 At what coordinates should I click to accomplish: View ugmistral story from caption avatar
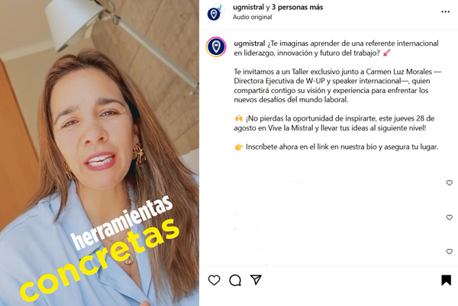[216, 47]
